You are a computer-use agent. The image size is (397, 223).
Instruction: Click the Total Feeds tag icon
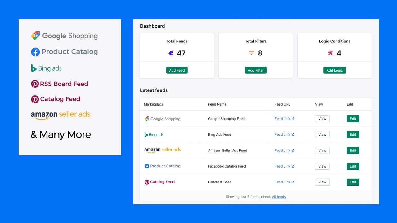point(171,53)
